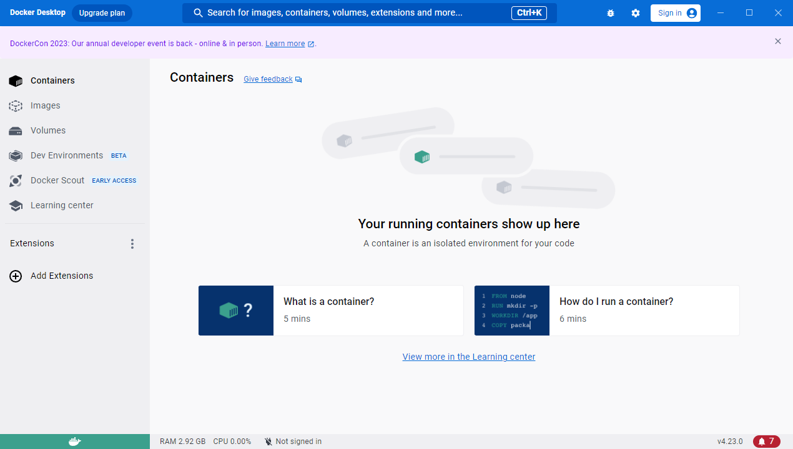
Task: Maximize the Docker Desktop window
Action: pyautogui.click(x=749, y=13)
